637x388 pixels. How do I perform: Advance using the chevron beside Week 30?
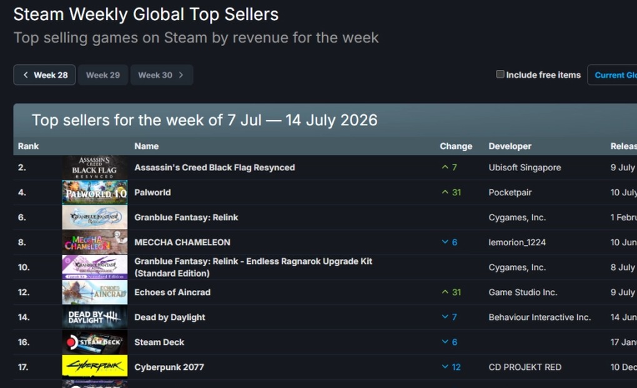(181, 75)
